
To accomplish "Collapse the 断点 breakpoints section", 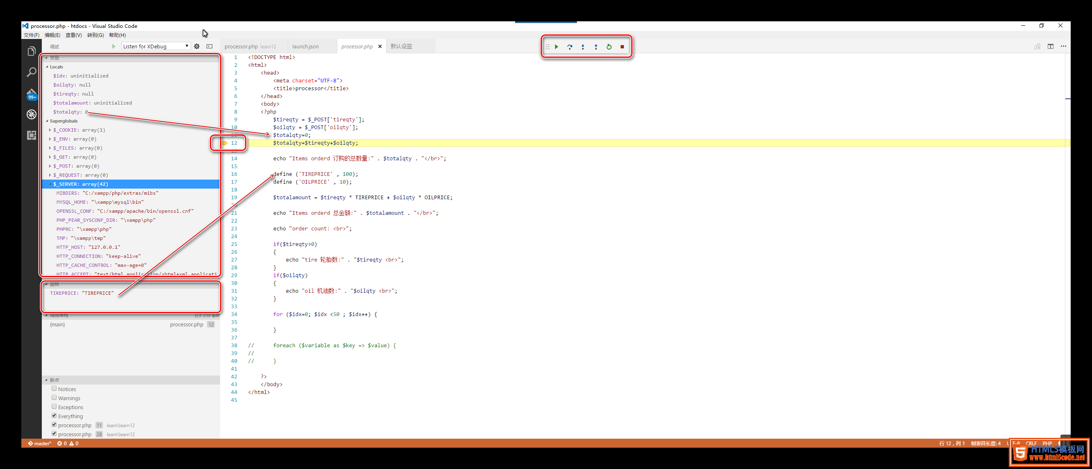I will click(47, 380).
